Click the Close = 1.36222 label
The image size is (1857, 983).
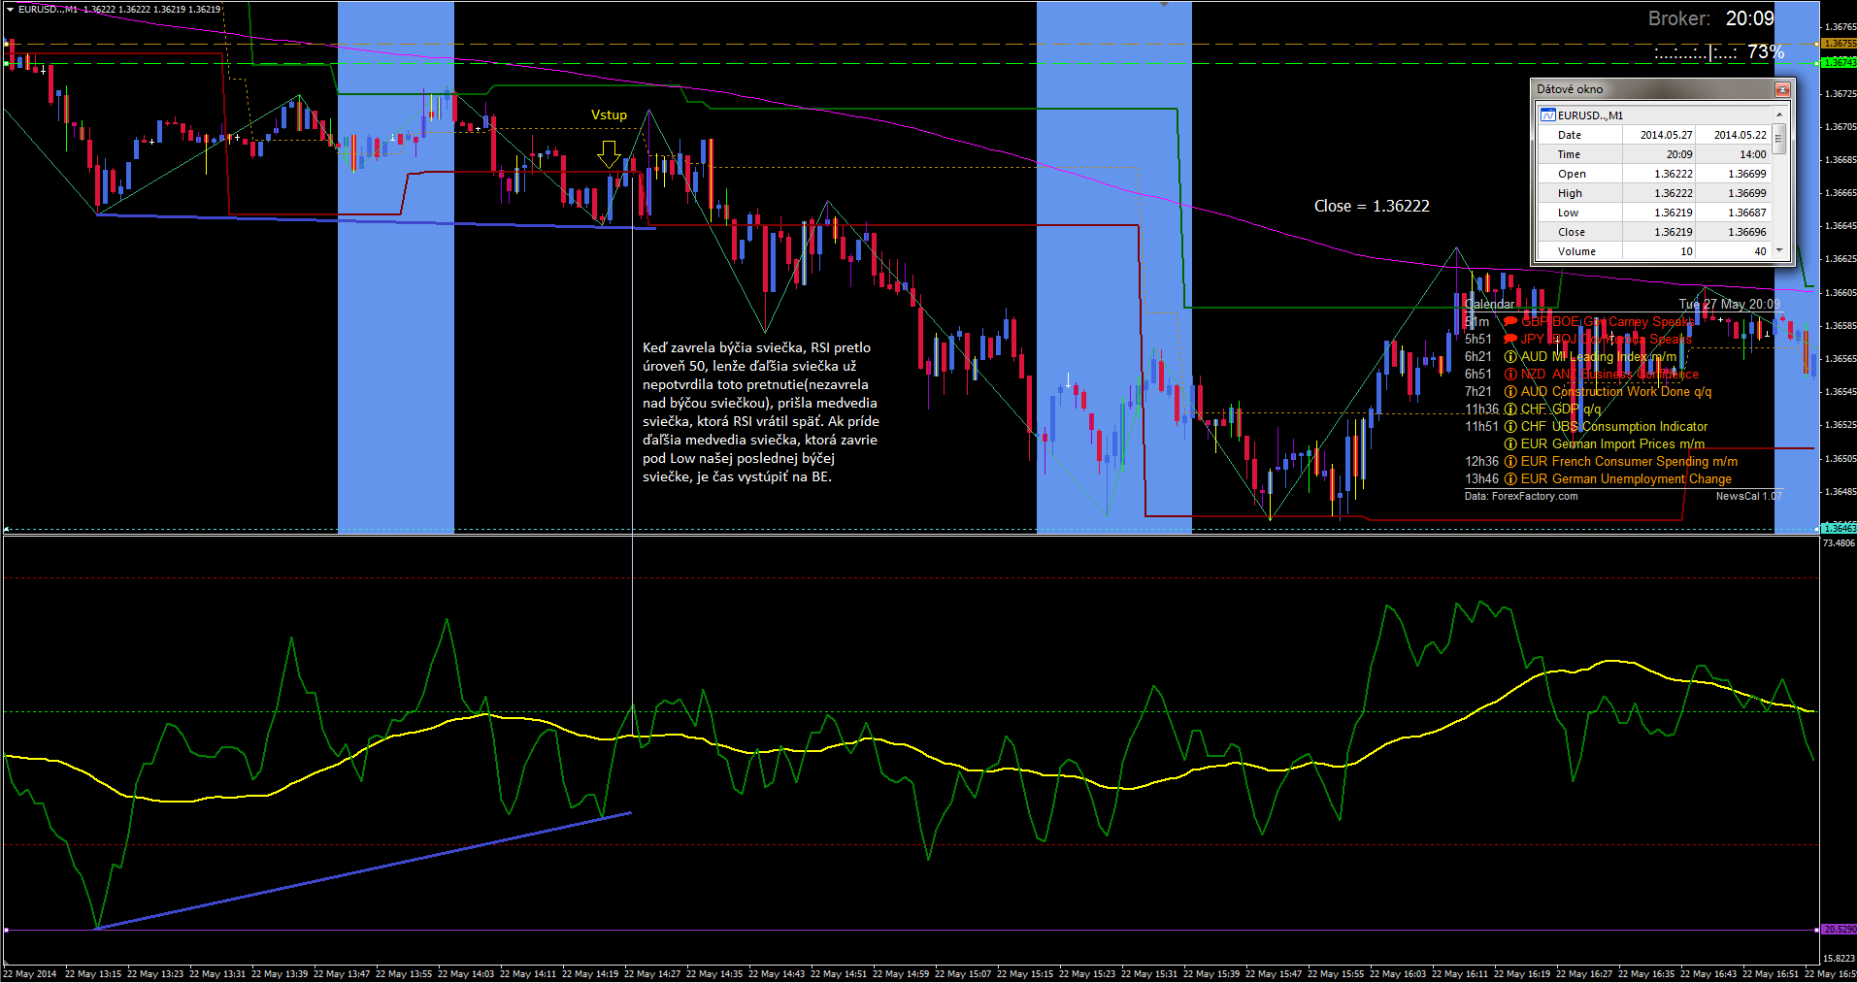coord(1371,206)
